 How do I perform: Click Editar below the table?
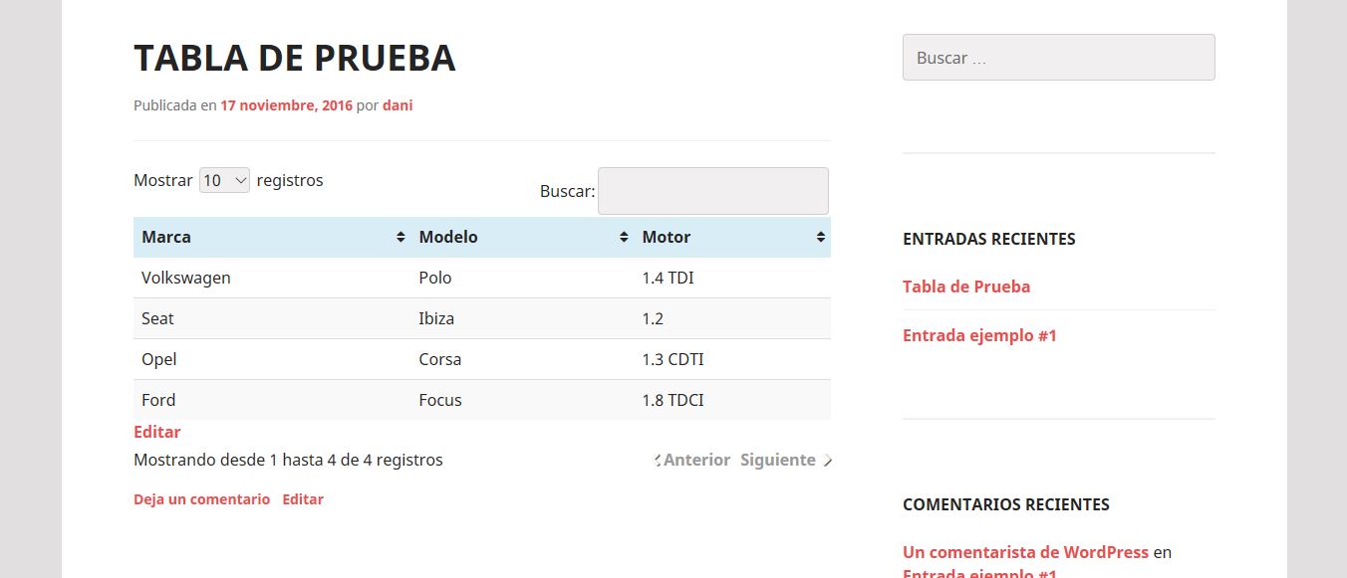click(156, 431)
